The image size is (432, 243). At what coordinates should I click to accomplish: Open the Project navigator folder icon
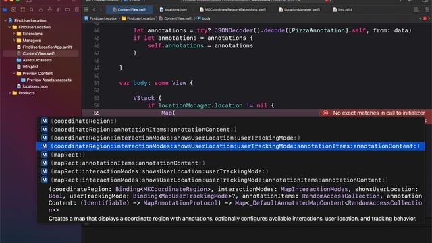point(5,10)
